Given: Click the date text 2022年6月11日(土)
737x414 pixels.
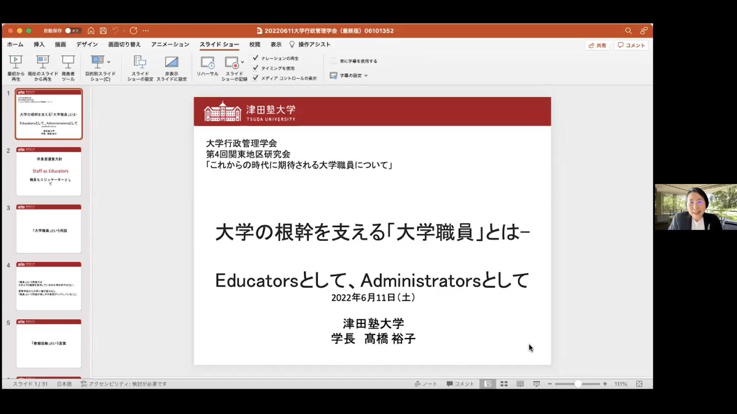Looking at the screenshot, I should [x=373, y=298].
